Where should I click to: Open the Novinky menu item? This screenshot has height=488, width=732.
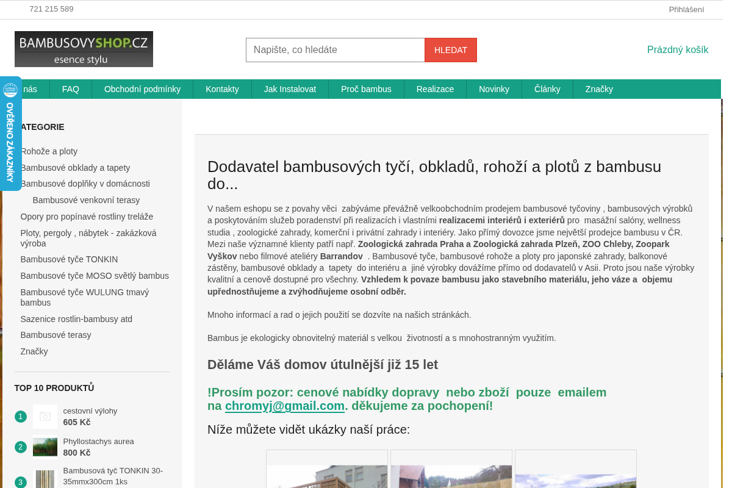pos(494,89)
